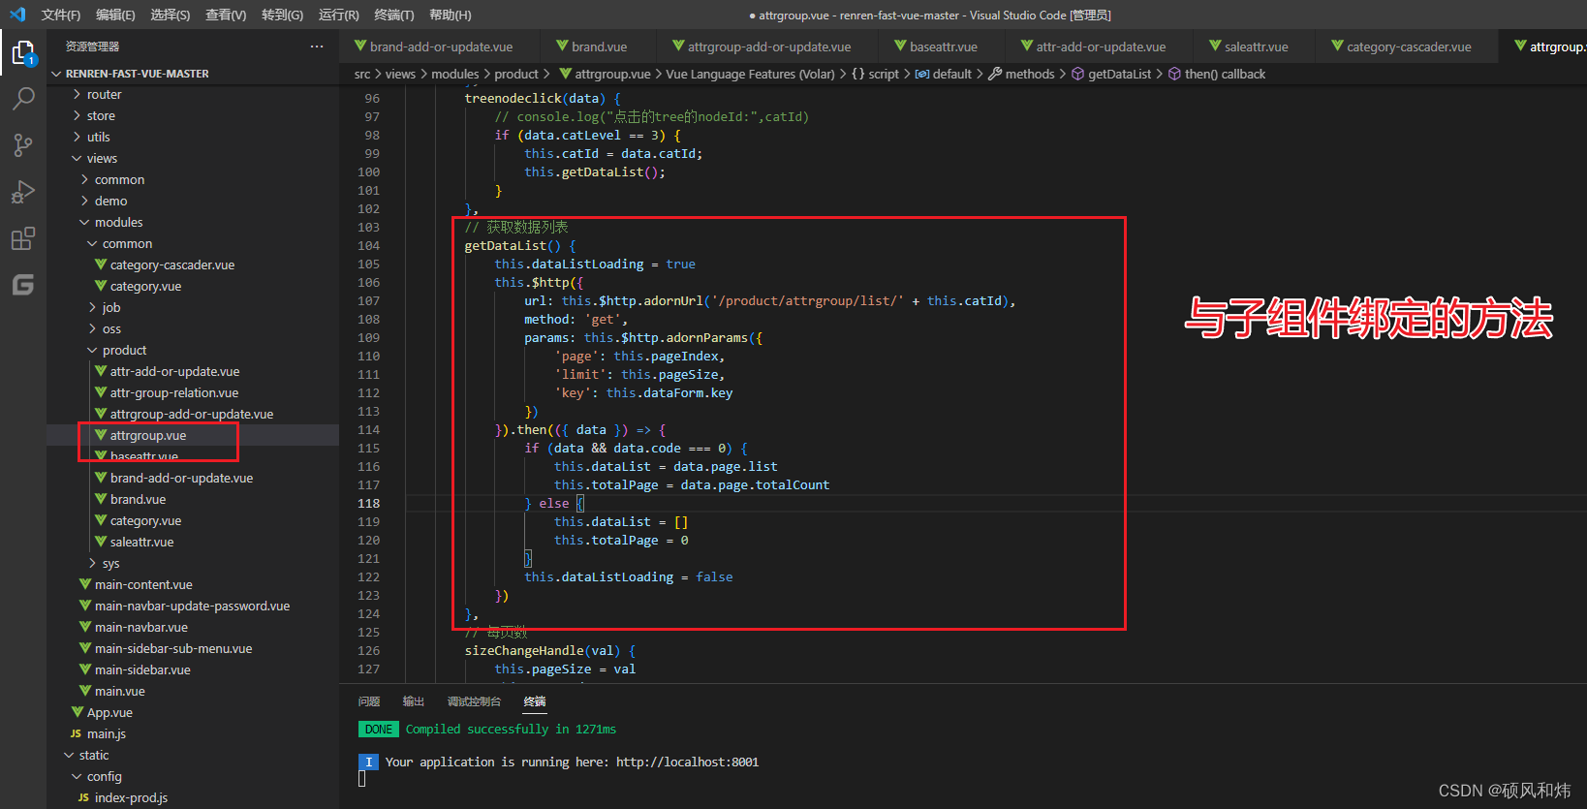Viewport: 1587px width, 809px height.
Task: Open the 查看(V) menu
Action: (x=226, y=15)
